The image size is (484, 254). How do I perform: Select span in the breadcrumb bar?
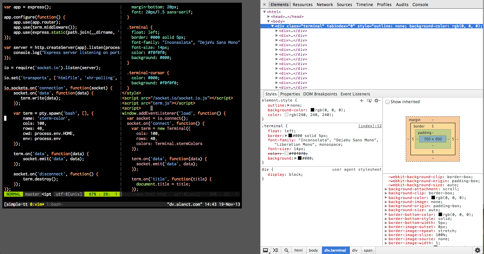pyautogui.click(x=368, y=250)
